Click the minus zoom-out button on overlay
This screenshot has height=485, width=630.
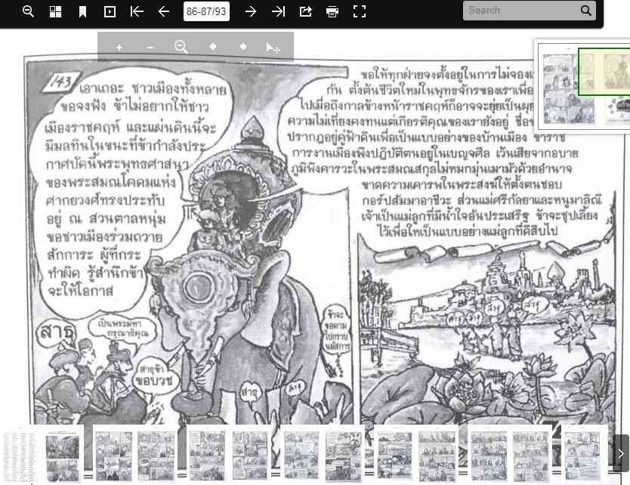[150, 47]
